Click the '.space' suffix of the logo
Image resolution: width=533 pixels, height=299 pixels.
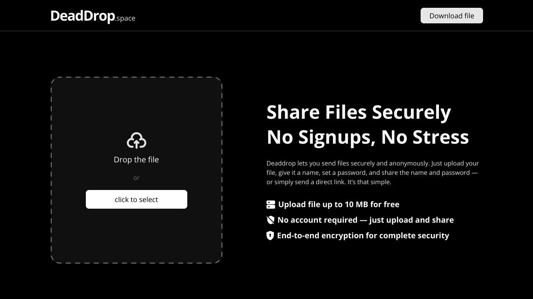[x=125, y=18]
